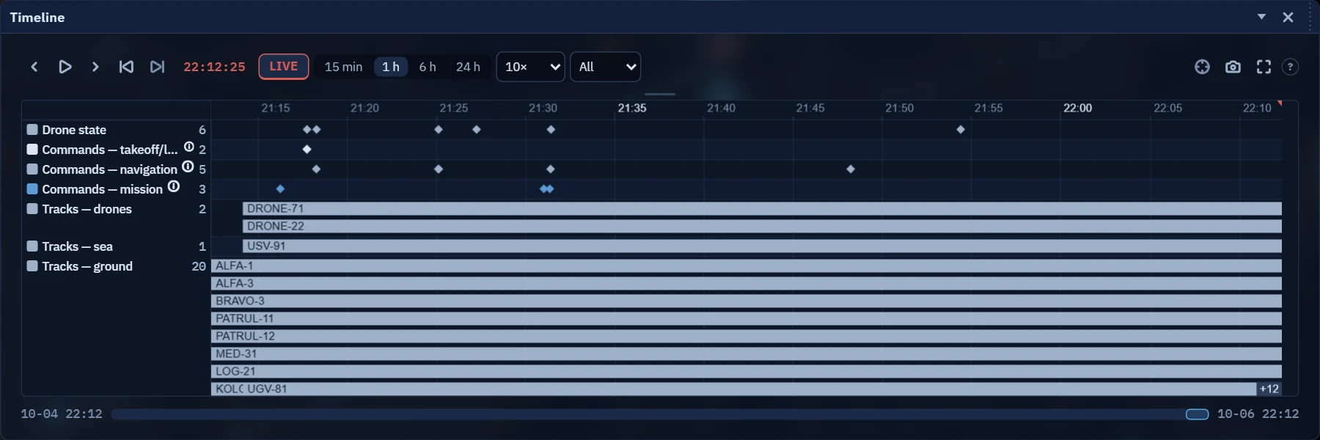This screenshot has height=440, width=1320.
Task: Click info icon beside Commands — mission
Action: [x=173, y=186]
